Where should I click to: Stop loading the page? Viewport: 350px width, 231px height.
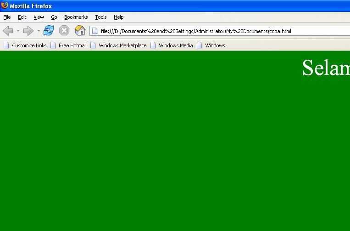tap(64, 31)
